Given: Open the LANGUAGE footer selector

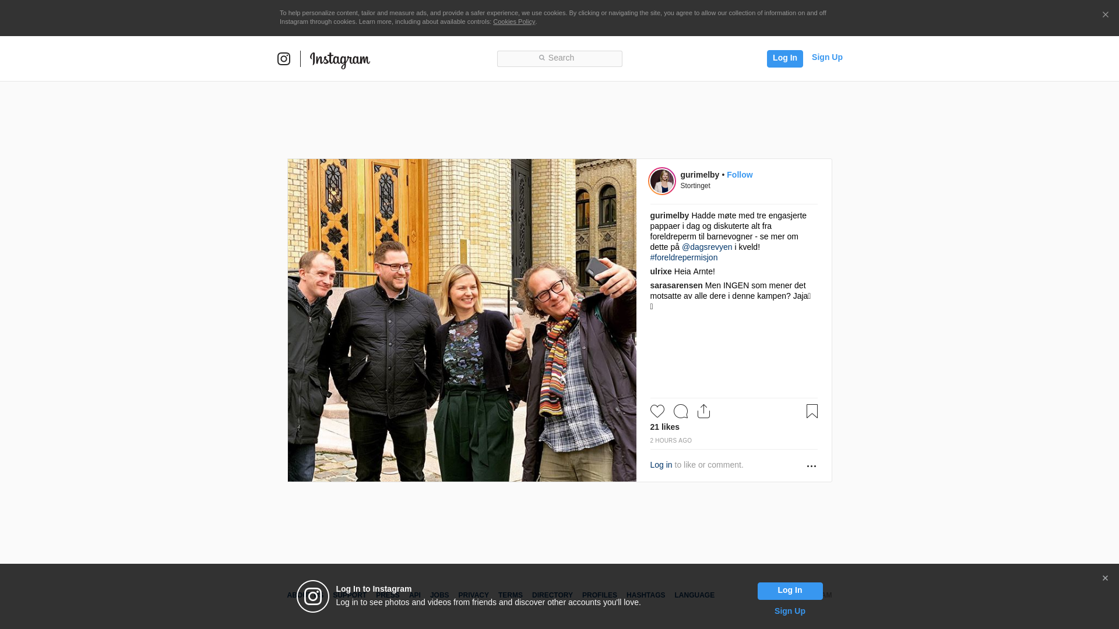Looking at the screenshot, I should (694, 595).
